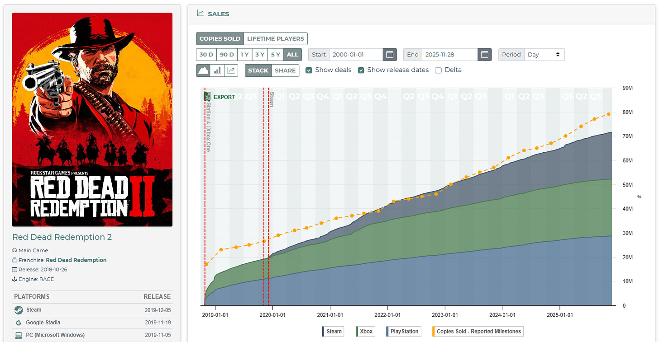Click the Engine: RAGE text
This screenshot has width=659, height=342.
click(36, 279)
